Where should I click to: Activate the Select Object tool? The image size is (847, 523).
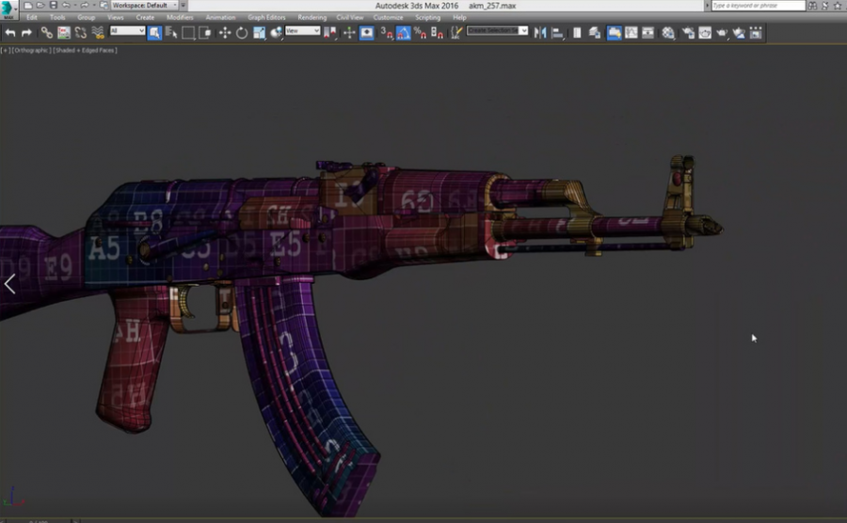tap(154, 33)
